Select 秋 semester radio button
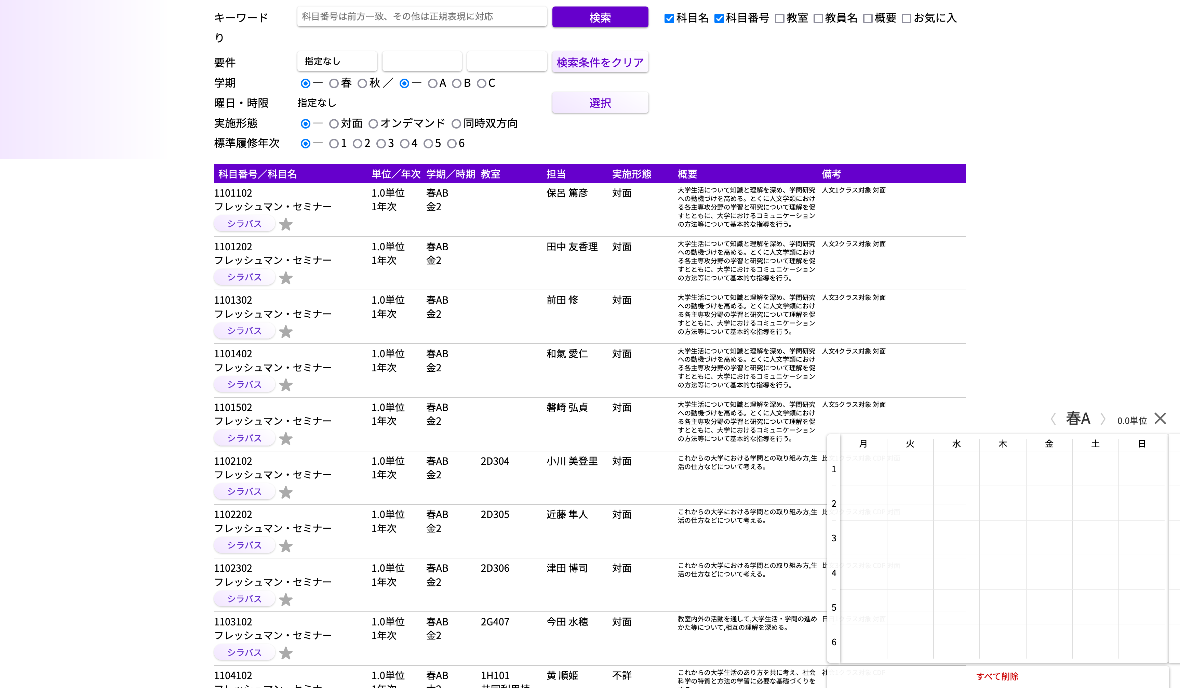This screenshot has width=1180, height=688. click(362, 83)
